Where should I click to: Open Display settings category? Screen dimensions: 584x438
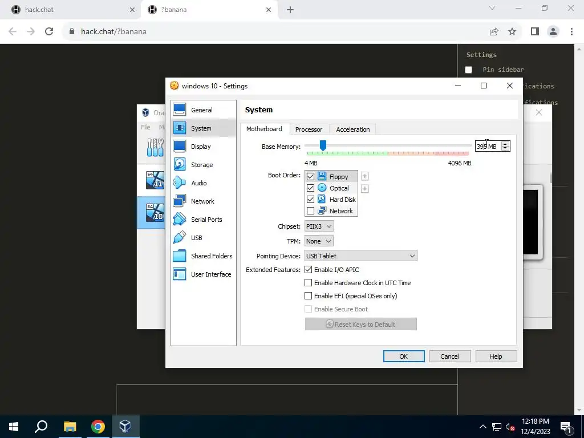pos(204,147)
